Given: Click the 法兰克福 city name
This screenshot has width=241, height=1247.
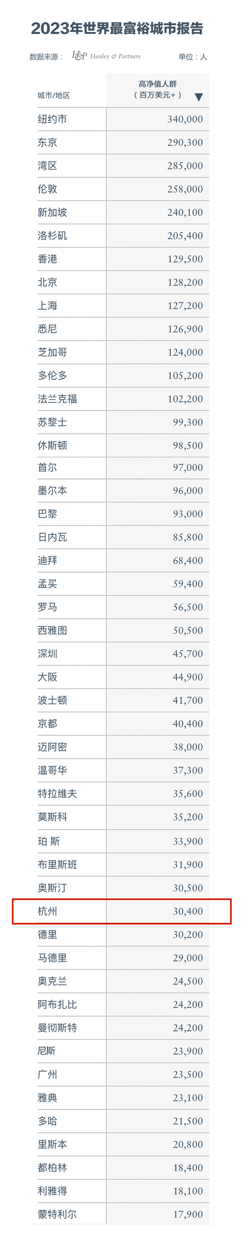Looking at the screenshot, I should pyautogui.click(x=57, y=399).
